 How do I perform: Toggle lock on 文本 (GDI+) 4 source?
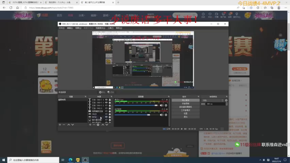coord(110,100)
